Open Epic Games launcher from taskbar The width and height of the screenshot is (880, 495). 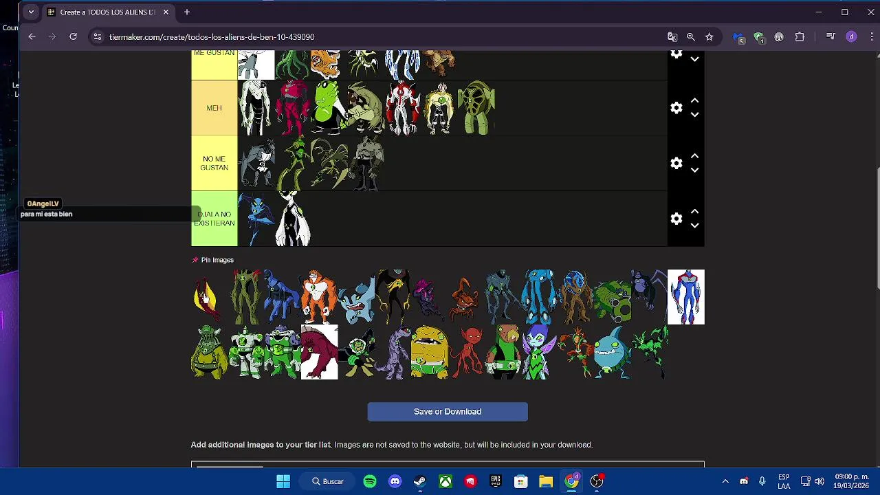496,481
